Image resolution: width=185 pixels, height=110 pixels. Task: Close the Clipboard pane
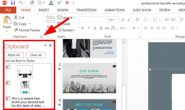tap(50, 45)
